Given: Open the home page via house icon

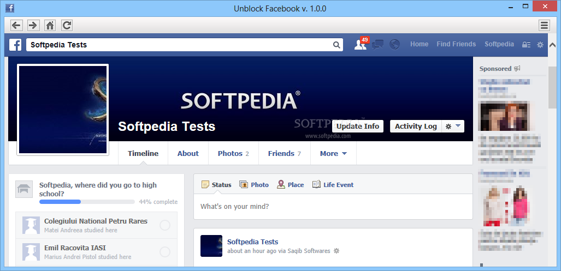Looking at the screenshot, I should [50, 25].
